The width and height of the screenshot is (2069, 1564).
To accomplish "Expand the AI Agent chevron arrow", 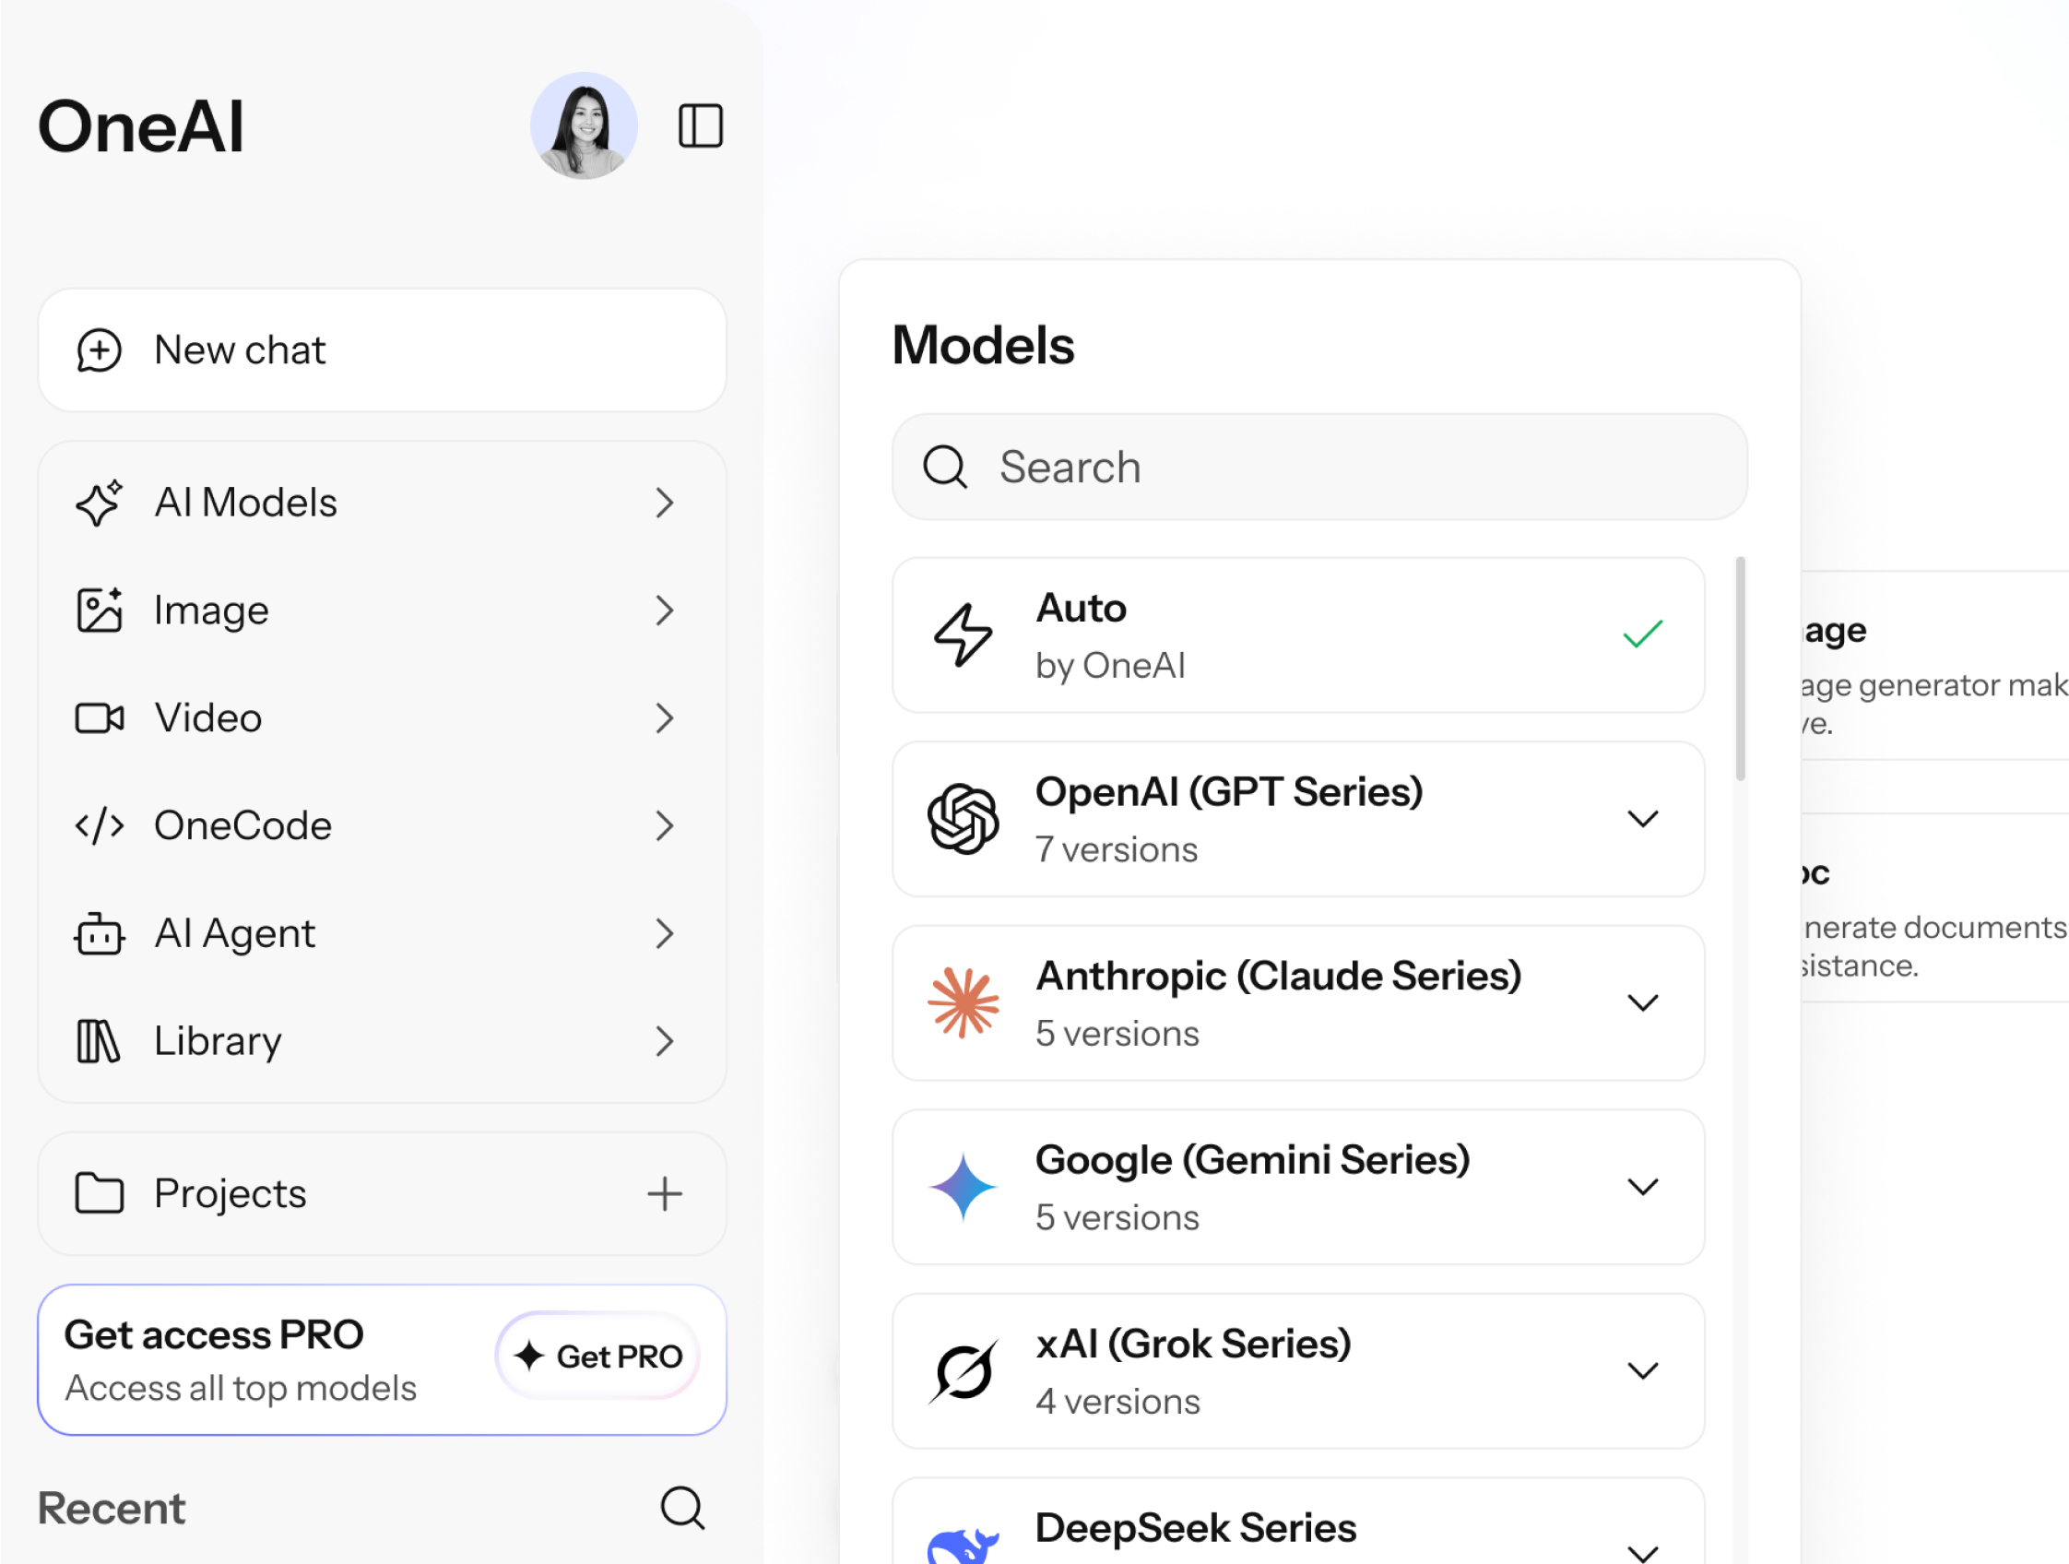I will (665, 933).
